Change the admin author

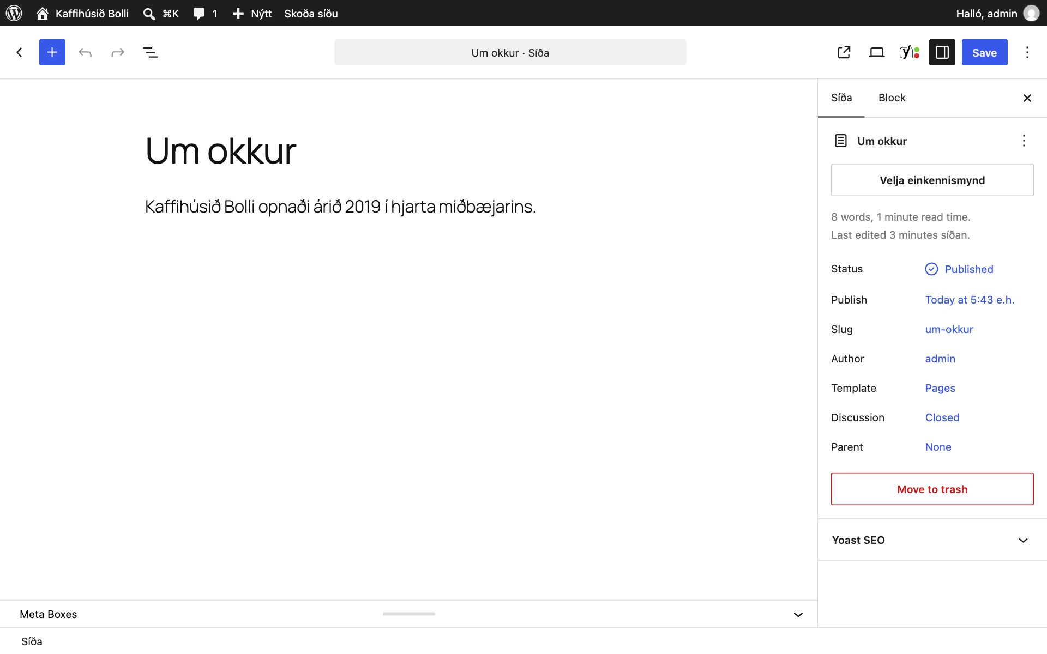point(940,359)
